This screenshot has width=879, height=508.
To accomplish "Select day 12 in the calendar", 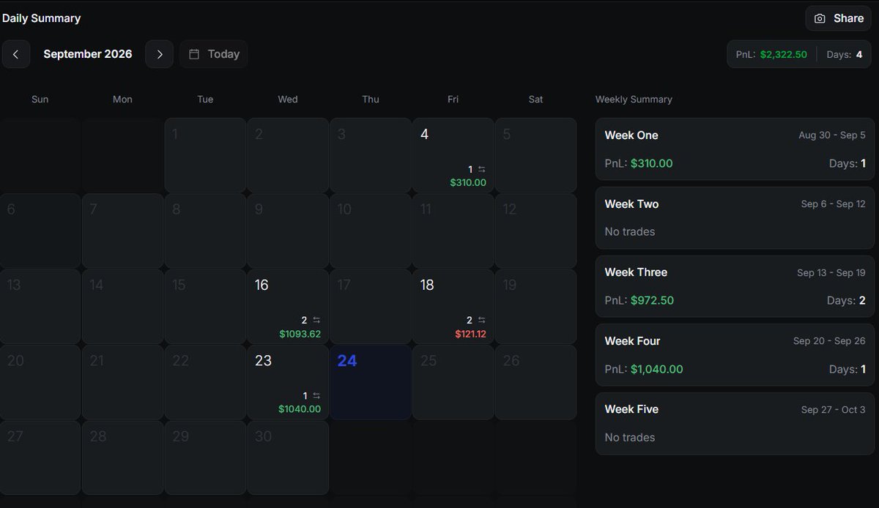I will [x=535, y=231].
